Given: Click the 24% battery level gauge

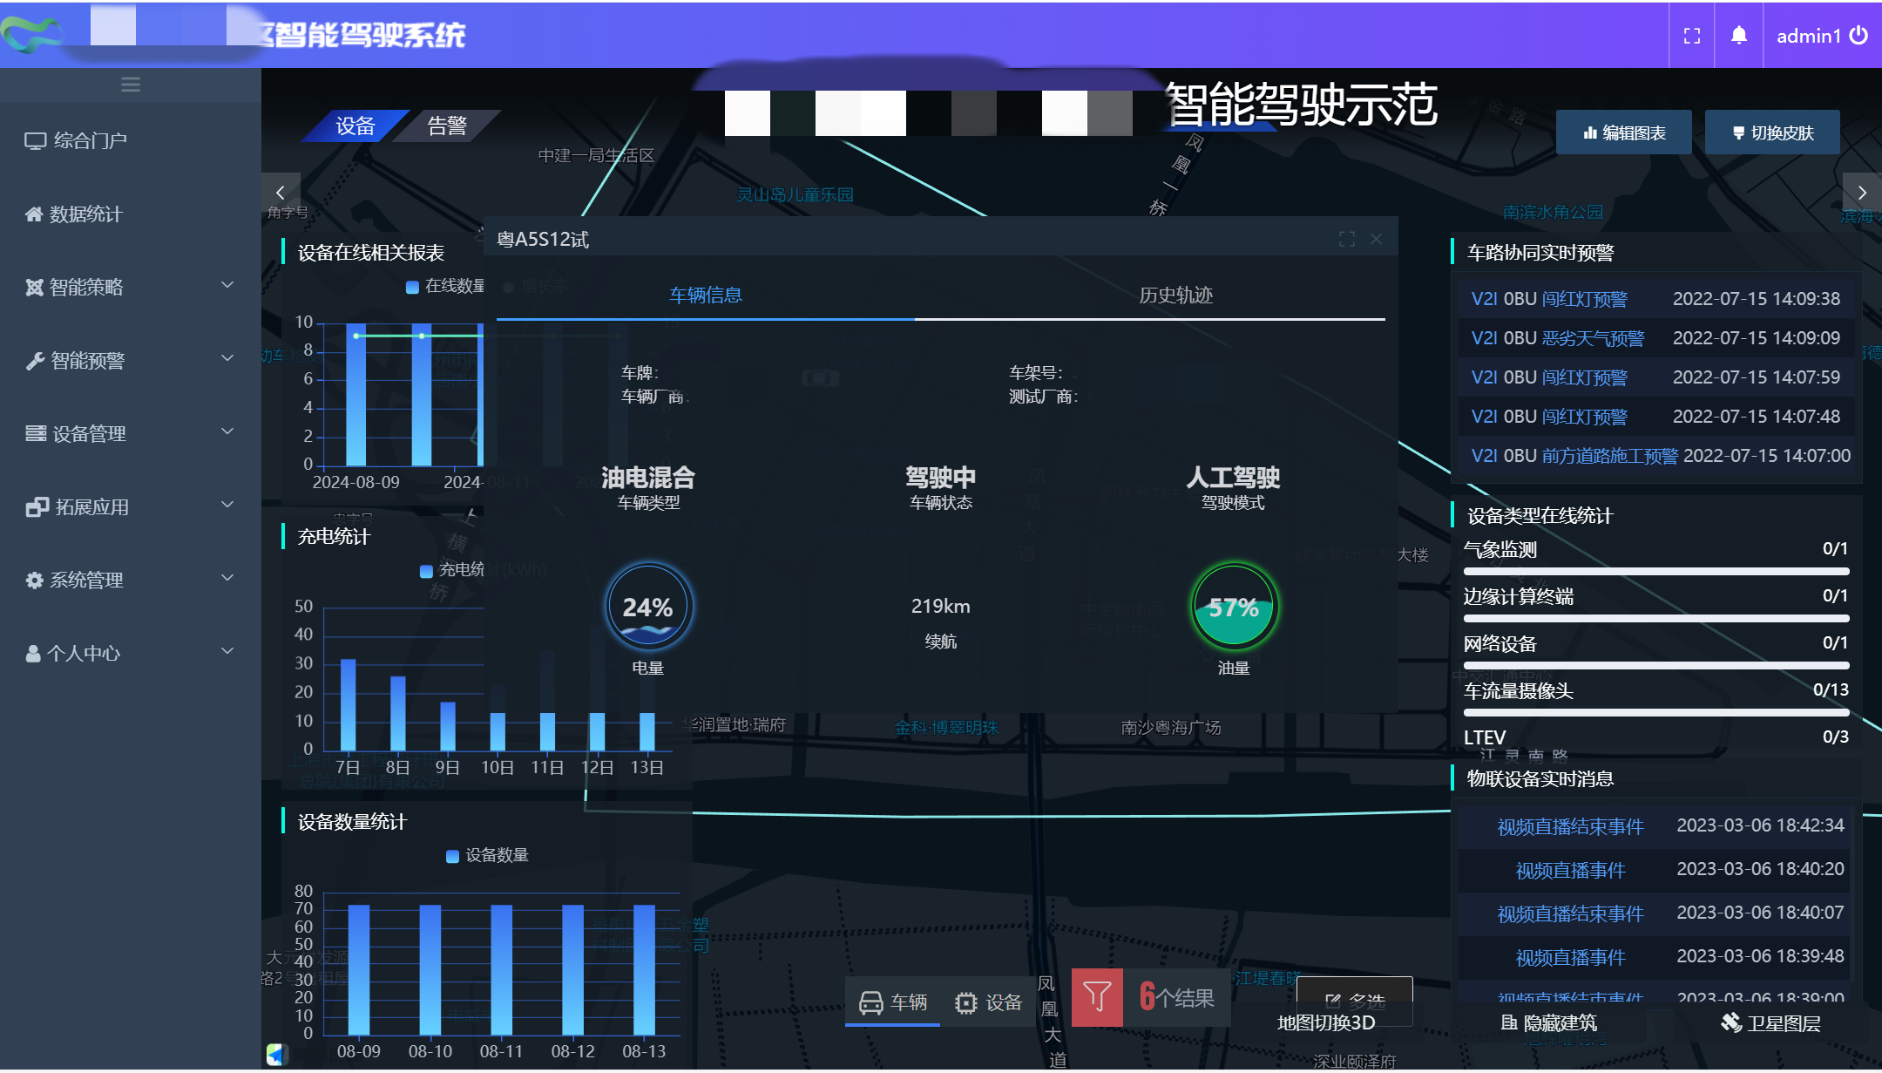Looking at the screenshot, I should coord(647,607).
